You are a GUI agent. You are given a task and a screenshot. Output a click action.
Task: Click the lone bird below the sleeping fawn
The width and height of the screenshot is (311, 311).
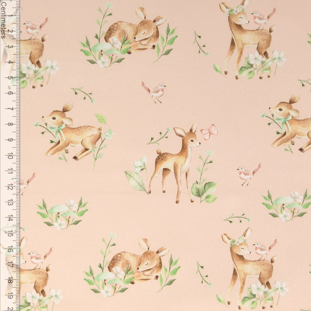pos(154,92)
